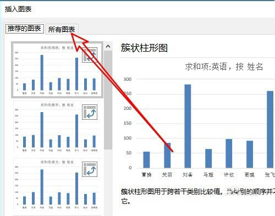This screenshot has width=275, height=216.
Task: Click the 马超 bar in preview chart
Action: [208, 158]
